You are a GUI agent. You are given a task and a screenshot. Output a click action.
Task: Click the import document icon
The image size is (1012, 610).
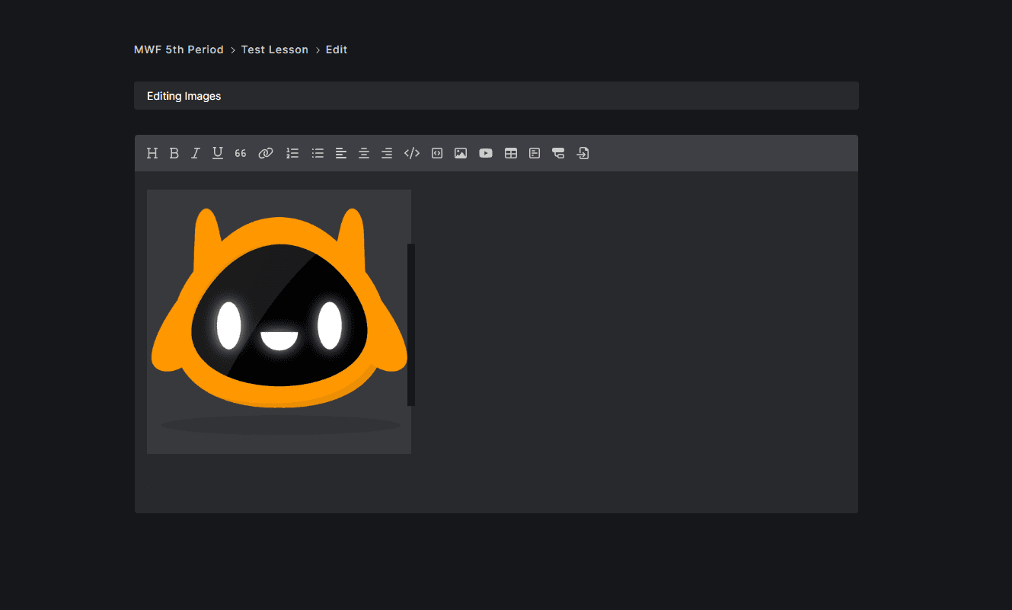tap(583, 153)
